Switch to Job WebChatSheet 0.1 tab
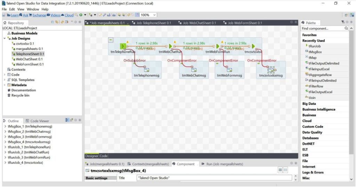Image resolution: width=356 pixels, height=187 pixels. click(197, 23)
